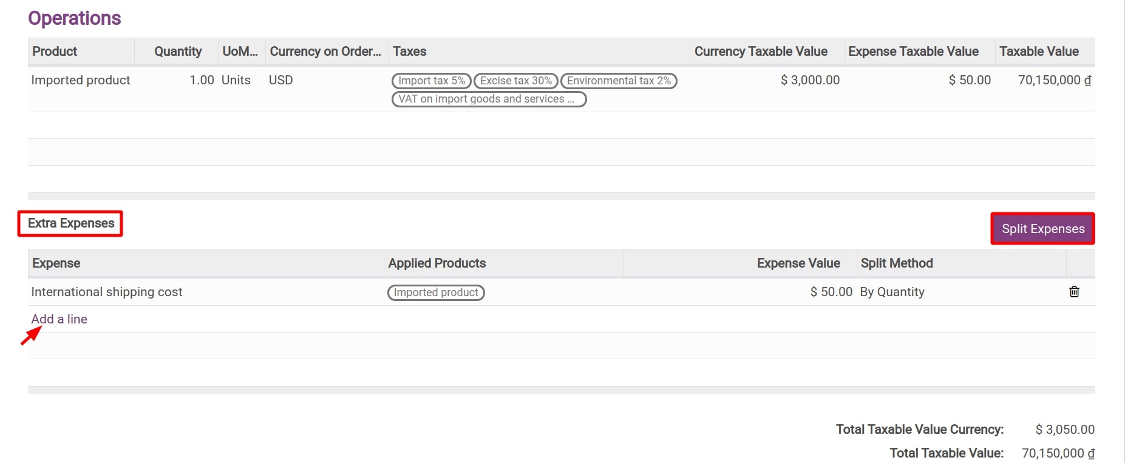Screen dimensions: 1125x463
Task: Select the International shipping cost expense name
Action: pyautogui.click(x=106, y=292)
